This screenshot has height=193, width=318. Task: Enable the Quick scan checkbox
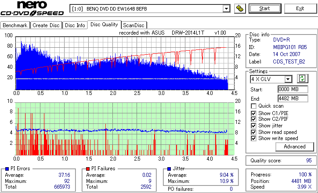[253, 106]
